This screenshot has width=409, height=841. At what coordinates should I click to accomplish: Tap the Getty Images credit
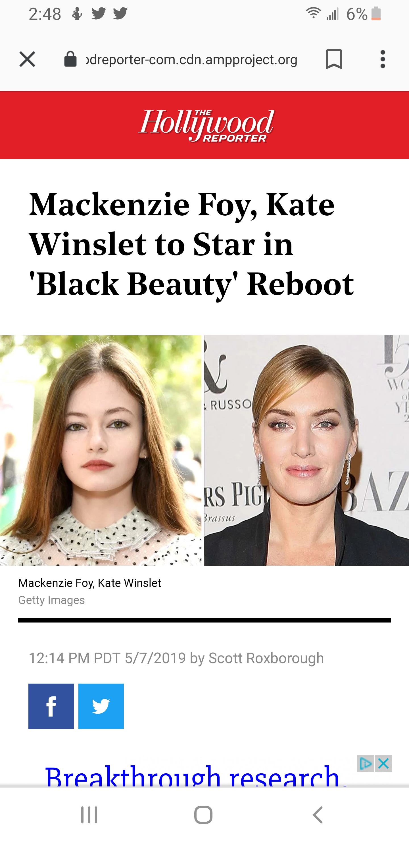(x=51, y=600)
